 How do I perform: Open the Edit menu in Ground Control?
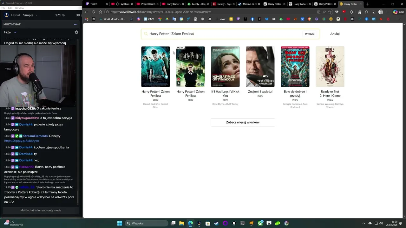coord(10,8)
